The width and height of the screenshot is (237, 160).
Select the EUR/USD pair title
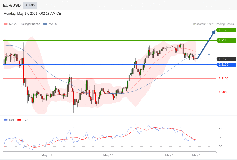coord(12,6)
